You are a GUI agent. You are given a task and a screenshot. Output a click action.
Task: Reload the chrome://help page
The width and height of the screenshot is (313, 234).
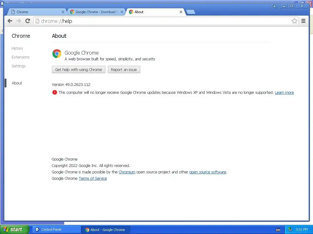tap(28, 21)
